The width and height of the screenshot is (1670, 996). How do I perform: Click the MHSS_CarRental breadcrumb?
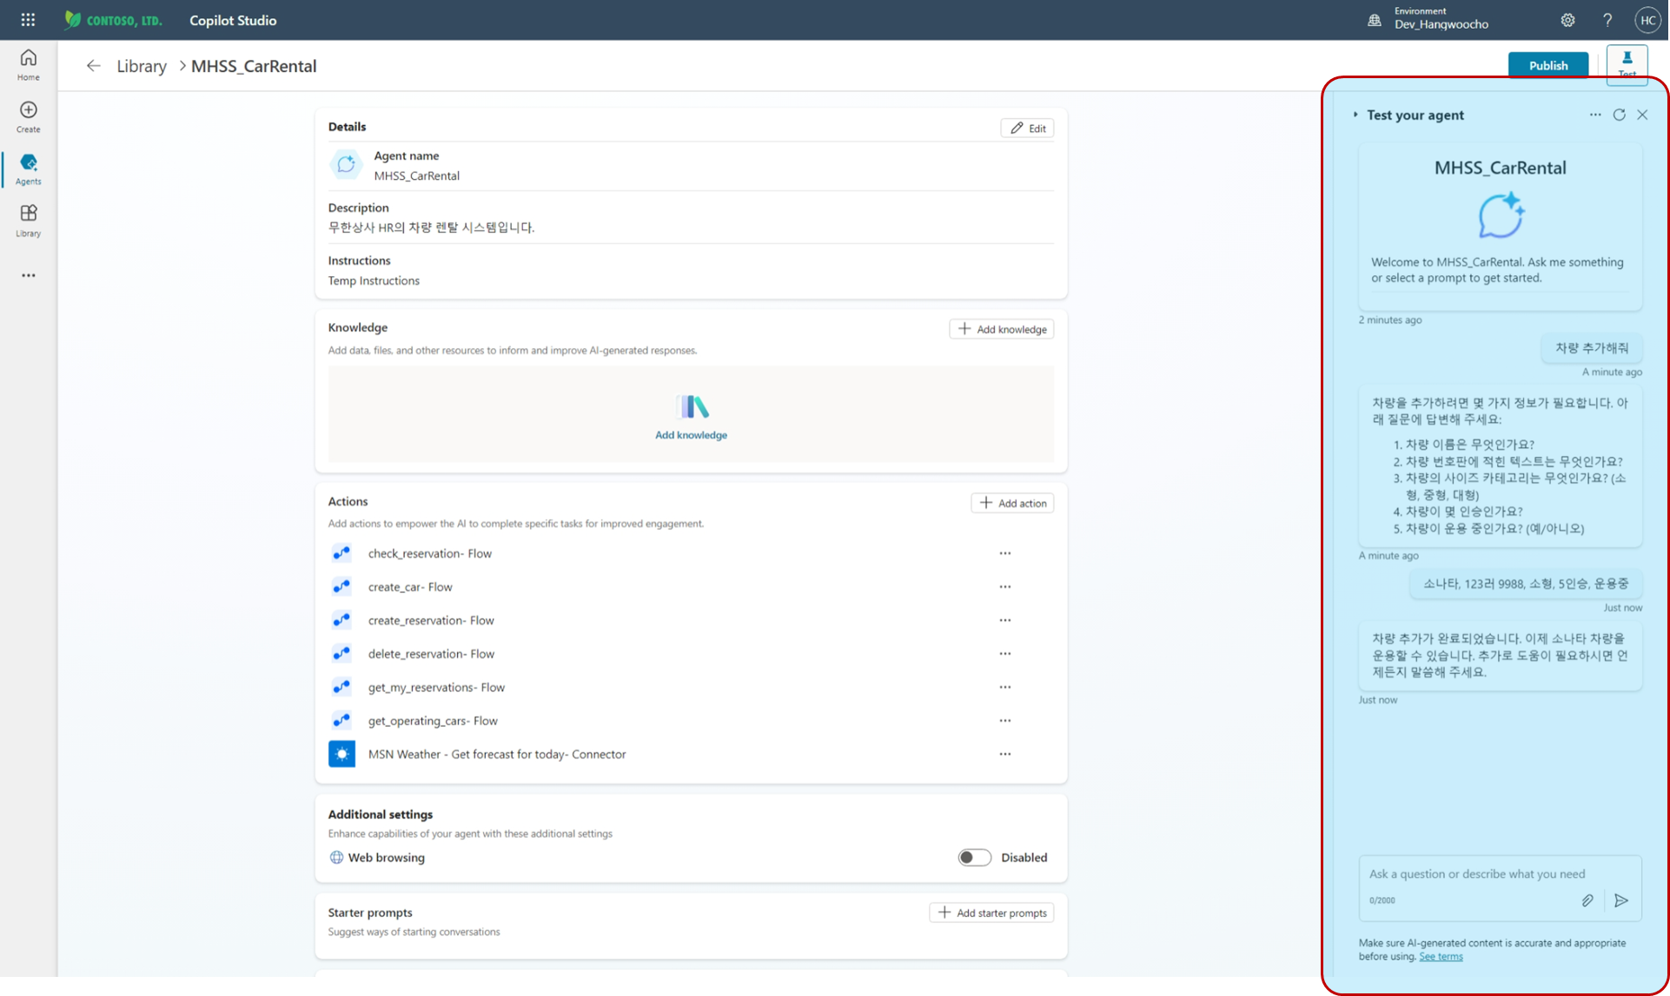pyautogui.click(x=254, y=66)
